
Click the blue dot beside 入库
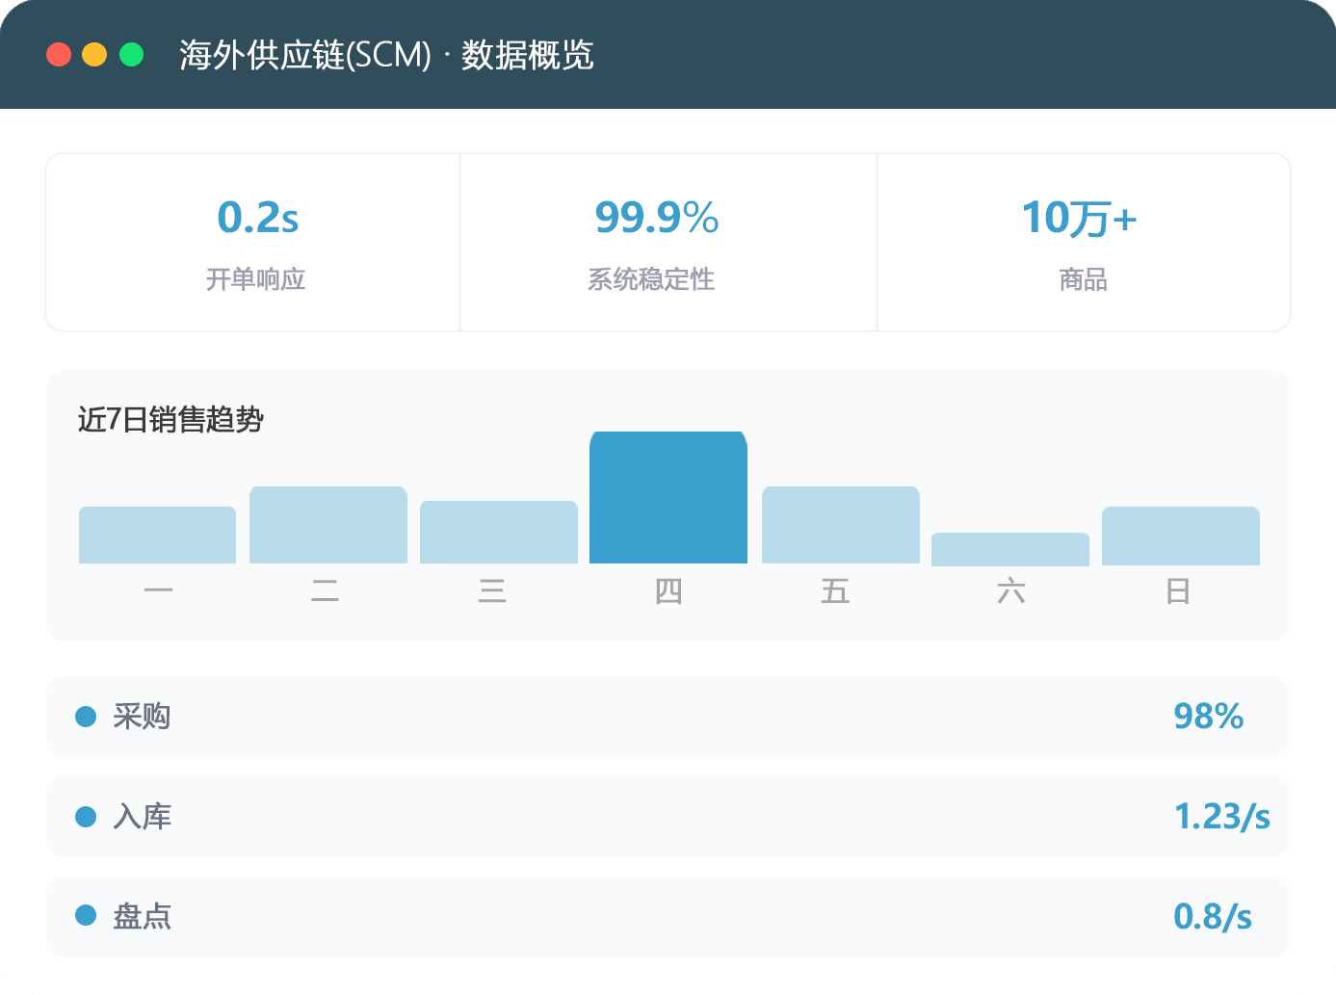point(86,817)
